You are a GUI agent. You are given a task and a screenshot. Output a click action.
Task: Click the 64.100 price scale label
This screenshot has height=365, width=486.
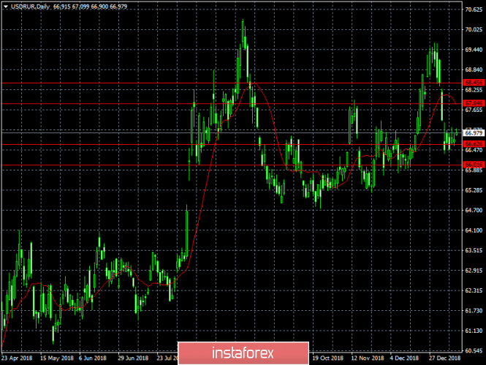tap(474, 230)
